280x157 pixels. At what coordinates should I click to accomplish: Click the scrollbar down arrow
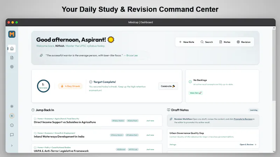tap(274, 151)
